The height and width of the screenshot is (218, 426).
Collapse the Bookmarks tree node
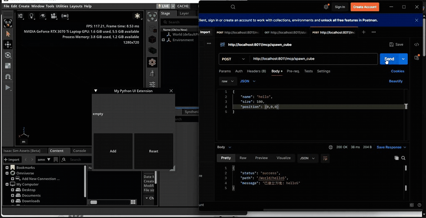[7, 168]
